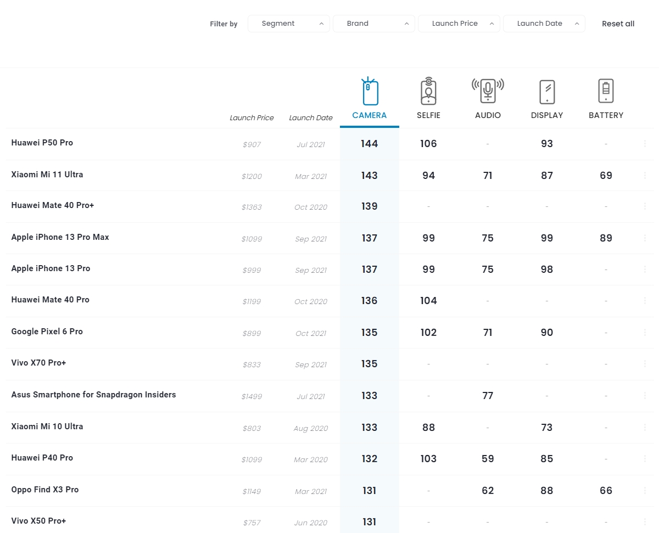Image resolution: width=659 pixels, height=533 pixels.
Task: Open more options for Huawei P40 Pro
Action: pyautogui.click(x=645, y=459)
